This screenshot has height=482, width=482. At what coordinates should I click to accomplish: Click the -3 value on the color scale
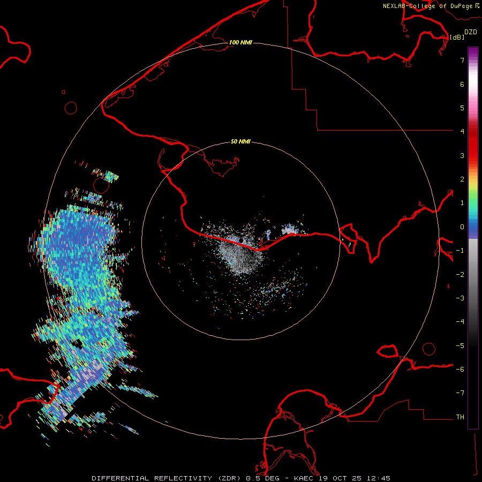(460, 298)
